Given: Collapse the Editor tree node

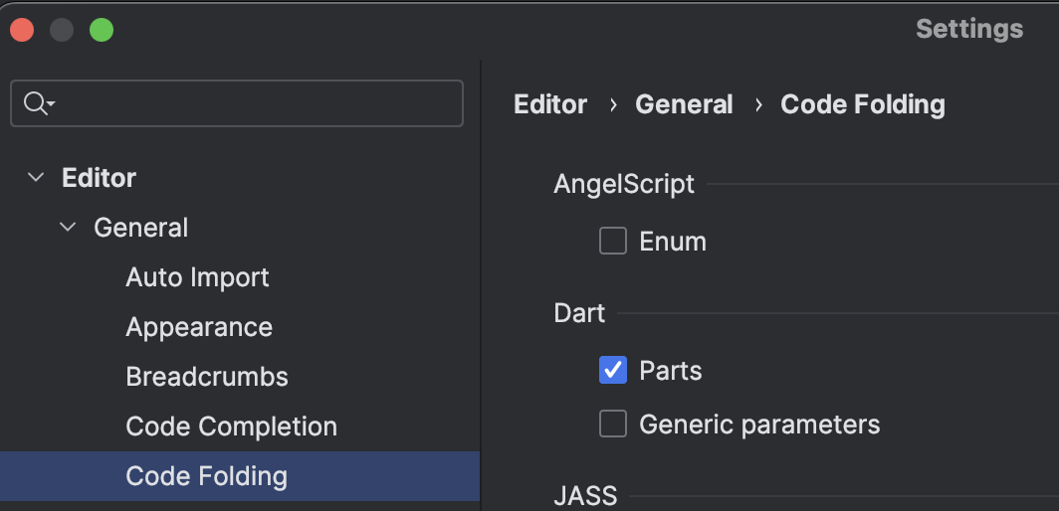Looking at the screenshot, I should tap(37, 178).
